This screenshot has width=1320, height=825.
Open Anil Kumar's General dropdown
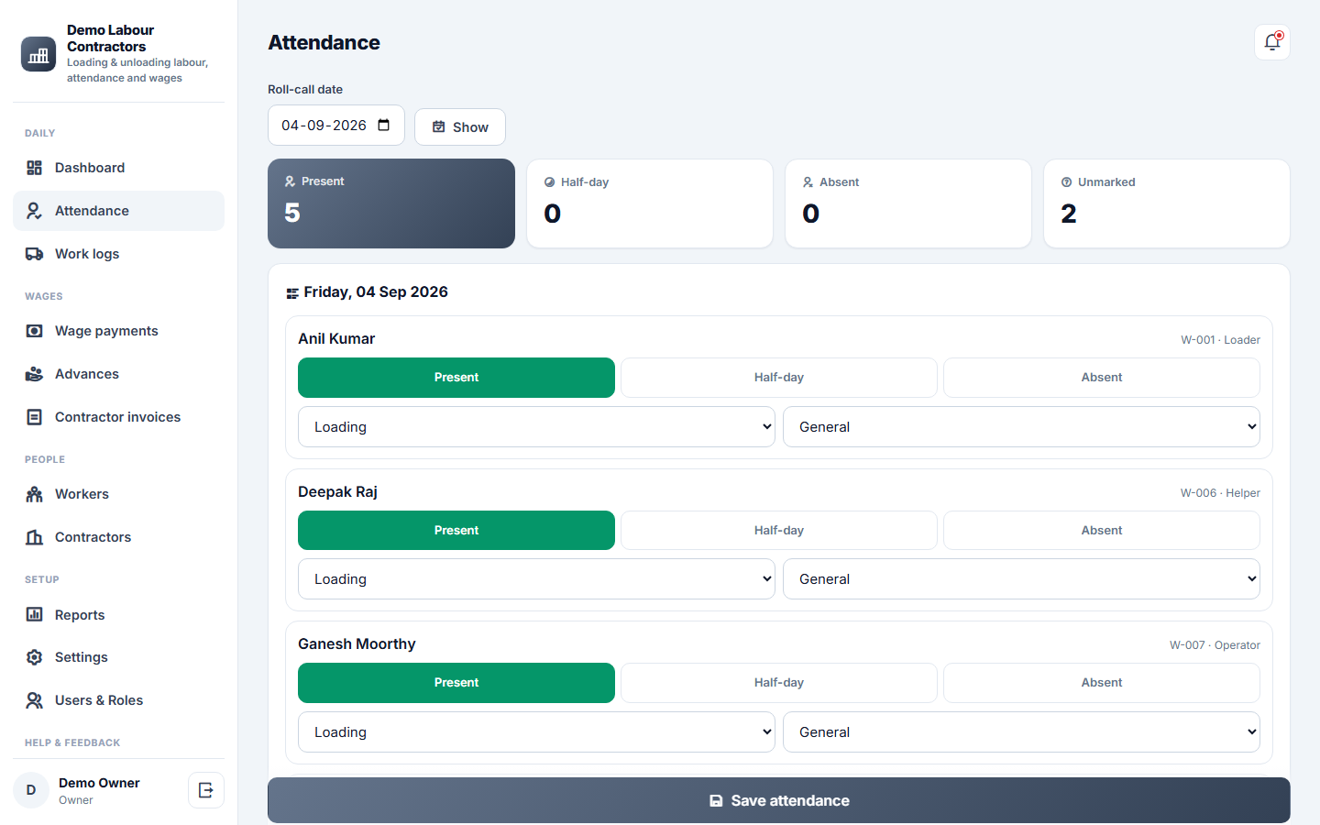point(1021,427)
